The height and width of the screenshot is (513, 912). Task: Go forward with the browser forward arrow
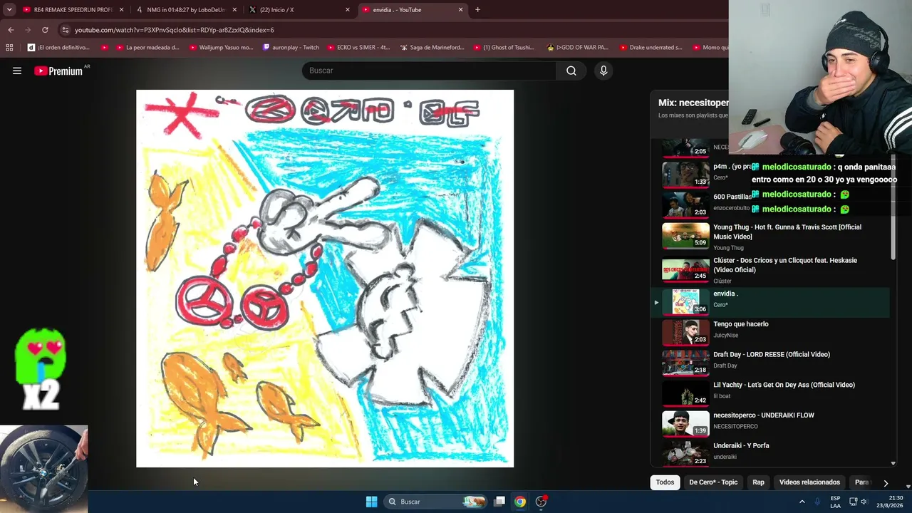(x=28, y=30)
